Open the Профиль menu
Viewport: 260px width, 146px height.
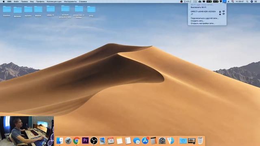tap(40, 2)
